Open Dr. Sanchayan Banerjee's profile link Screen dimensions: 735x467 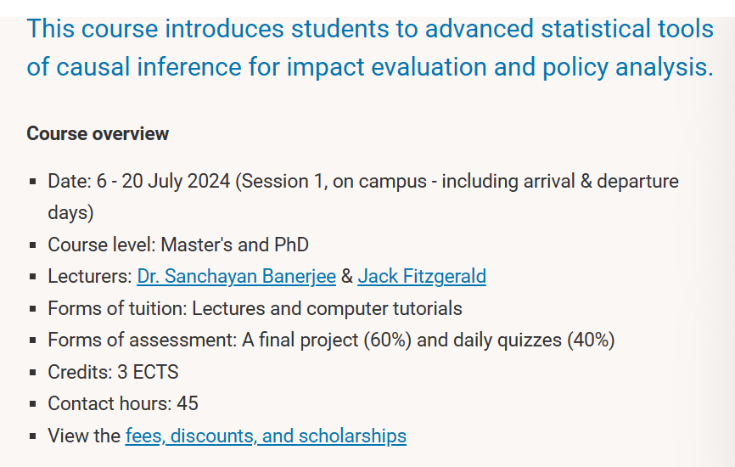click(236, 277)
